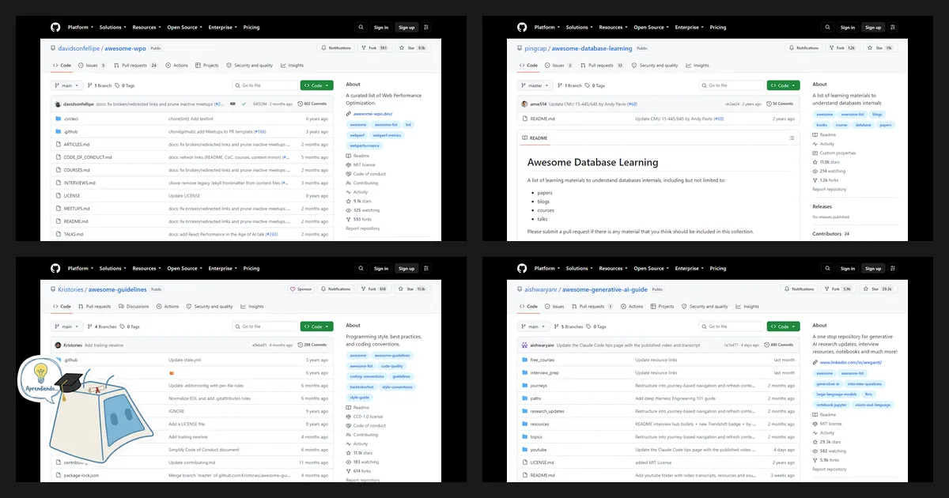
Task: Click the README outline icon in awesome-database-learning
Action: coord(792,138)
